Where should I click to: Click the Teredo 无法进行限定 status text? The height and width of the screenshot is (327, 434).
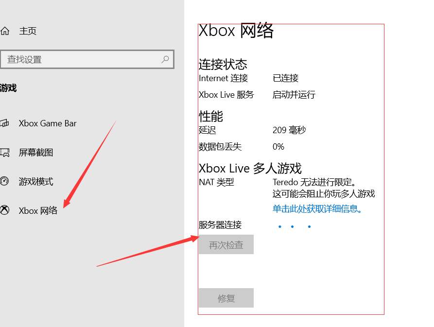(314, 182)
